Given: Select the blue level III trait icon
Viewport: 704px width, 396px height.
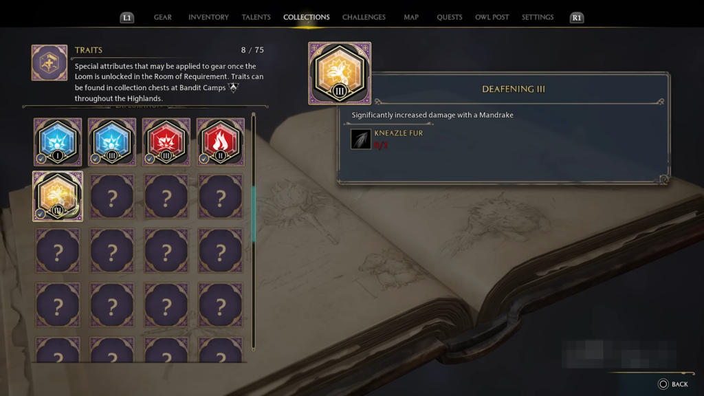Looking at the screenshot, I should coord(112,142).
